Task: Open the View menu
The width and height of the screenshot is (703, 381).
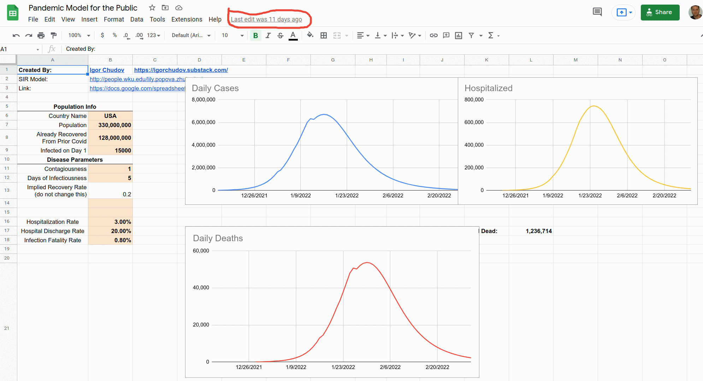Action: click(68, 19)
